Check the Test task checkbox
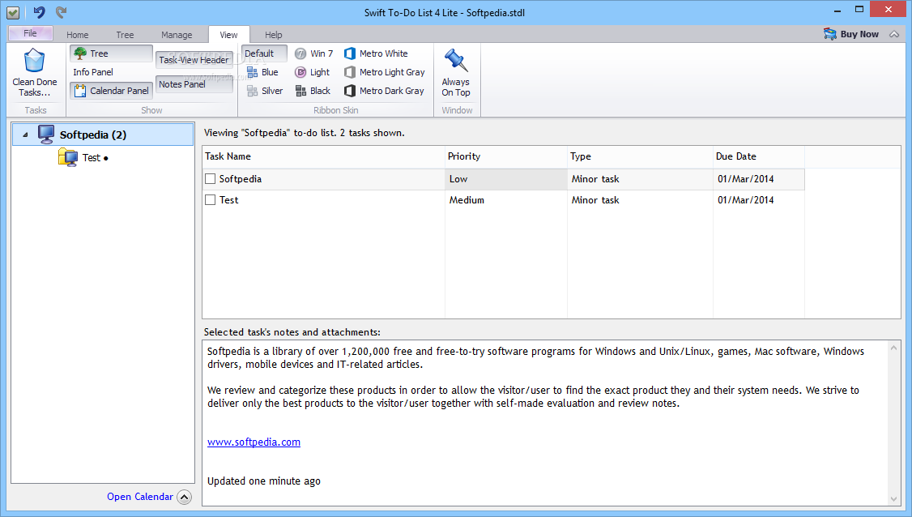The width and height of the screenshot is (912, 517). [211, 199]
